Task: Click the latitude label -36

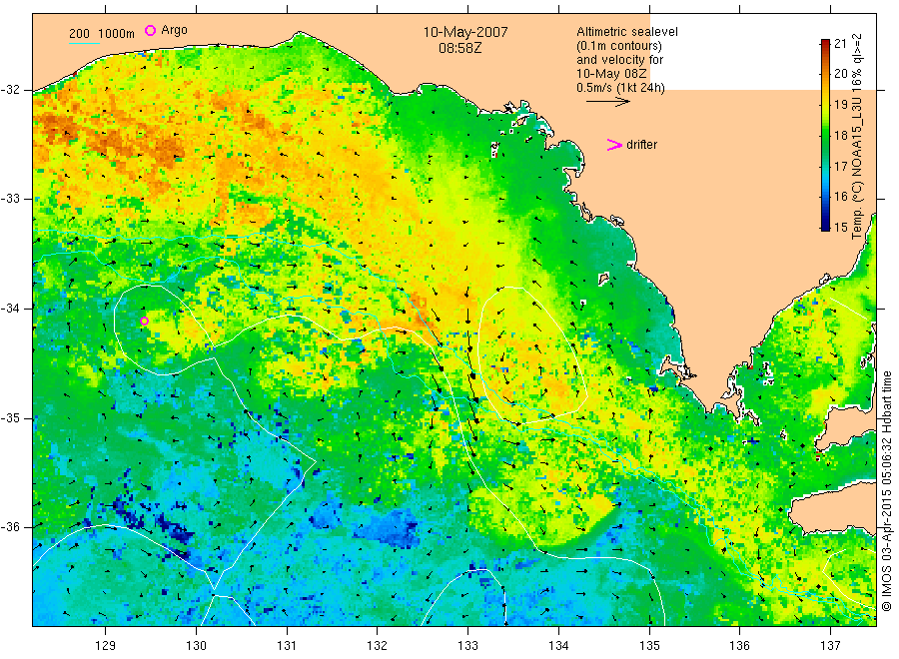Action: tap(10, 527)
